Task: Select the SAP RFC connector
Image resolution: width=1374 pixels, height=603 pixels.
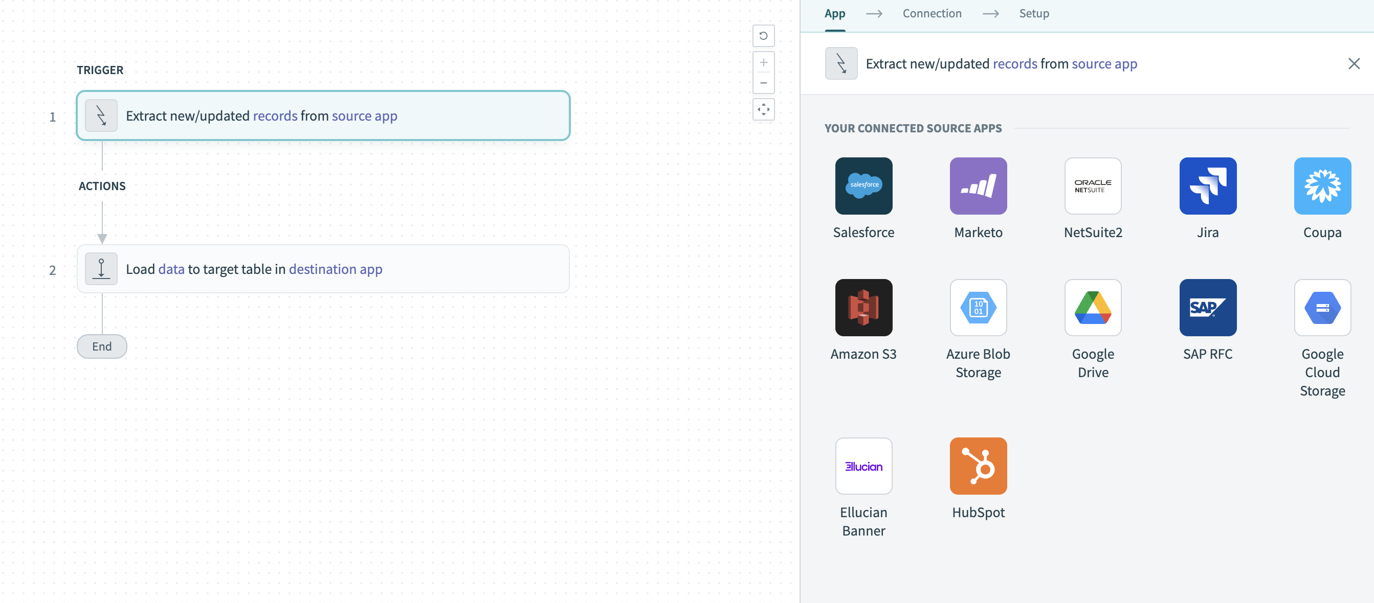Action: pyautogui.click(x=1208, y=318)
